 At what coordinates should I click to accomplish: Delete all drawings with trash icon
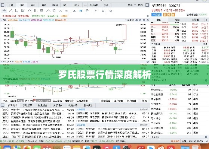pos(87,11)
